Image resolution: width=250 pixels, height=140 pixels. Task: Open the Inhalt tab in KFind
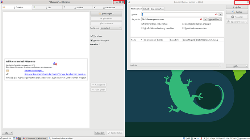click(x=146, y=9)
